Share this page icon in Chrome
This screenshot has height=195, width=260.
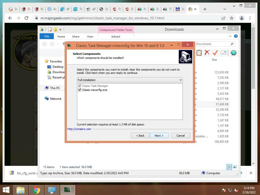tap(223, 18)
